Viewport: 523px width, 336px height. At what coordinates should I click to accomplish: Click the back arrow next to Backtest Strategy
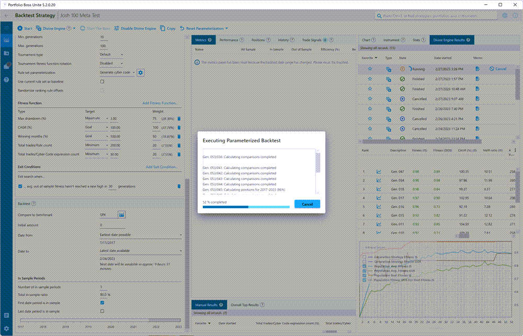point(6,15)
